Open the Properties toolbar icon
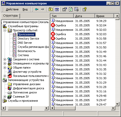The image size is (121, 117). (65, 9)
